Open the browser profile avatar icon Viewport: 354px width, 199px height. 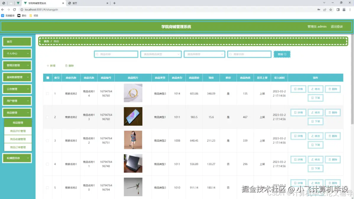click(344, 10)
